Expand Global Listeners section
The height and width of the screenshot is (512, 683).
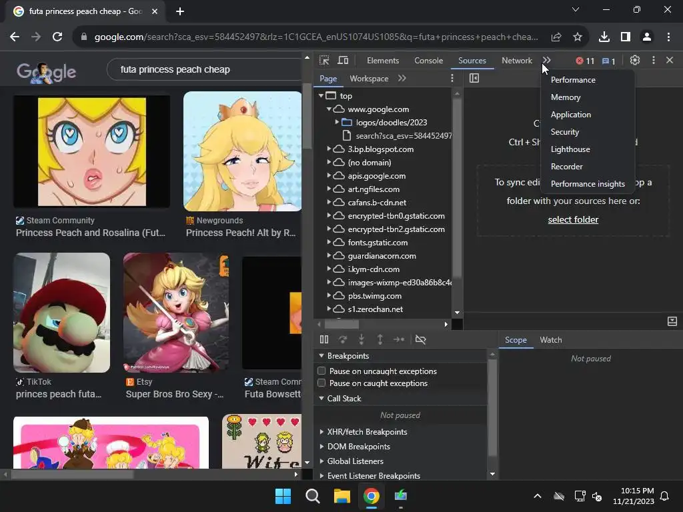[x=321, y=461]
